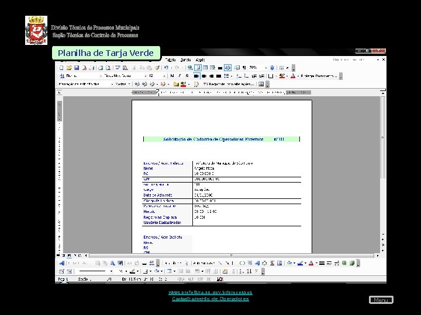Click the green document title heading
The width and height of the screenshot is (421, 315).
(x=222, y=139)
